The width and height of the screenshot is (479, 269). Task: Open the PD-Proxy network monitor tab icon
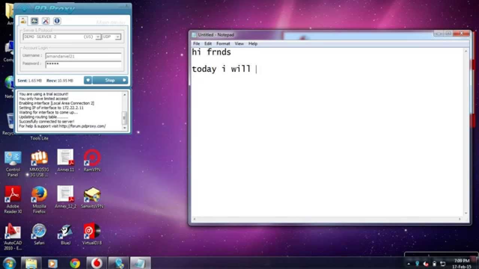[34, 21]
